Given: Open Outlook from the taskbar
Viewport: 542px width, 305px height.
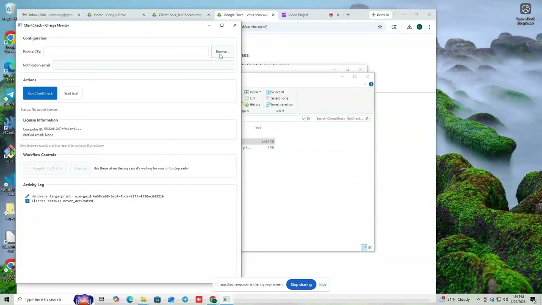Looking at the screenshot, I should (x=171, y=299).
